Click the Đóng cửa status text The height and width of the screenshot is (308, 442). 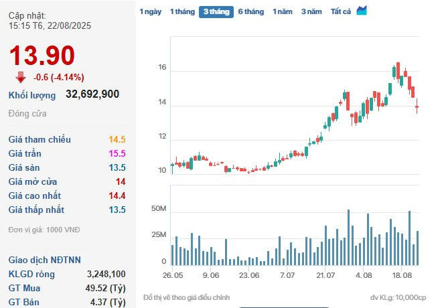27,114
